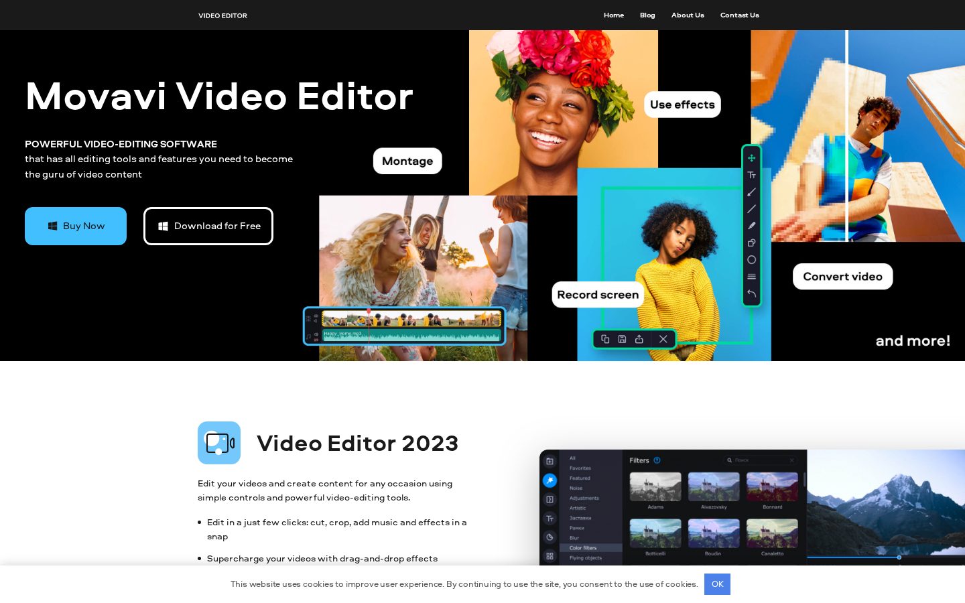This screenshot has height=603, width=965.
Task: Click the help icon beside Filters
Action: (x=657, y=460)
